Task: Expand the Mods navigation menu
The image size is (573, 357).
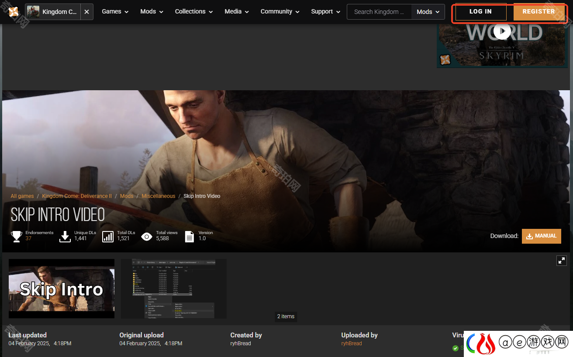Action: point(152,12)
